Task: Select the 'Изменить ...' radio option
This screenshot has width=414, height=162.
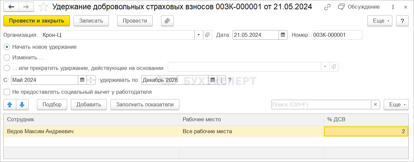Action: tap(7, 58)
